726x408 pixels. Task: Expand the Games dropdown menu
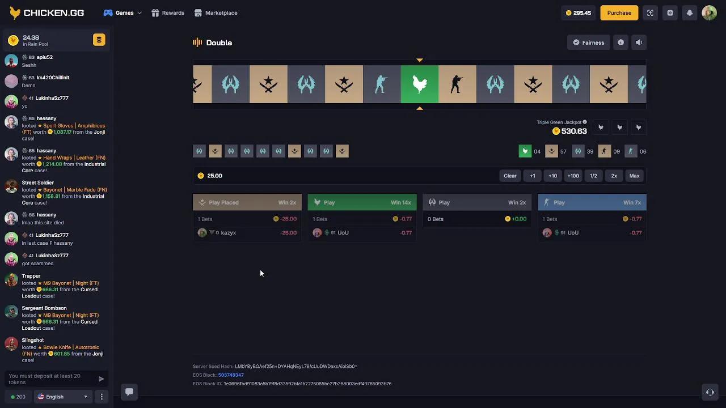(123, 12)
